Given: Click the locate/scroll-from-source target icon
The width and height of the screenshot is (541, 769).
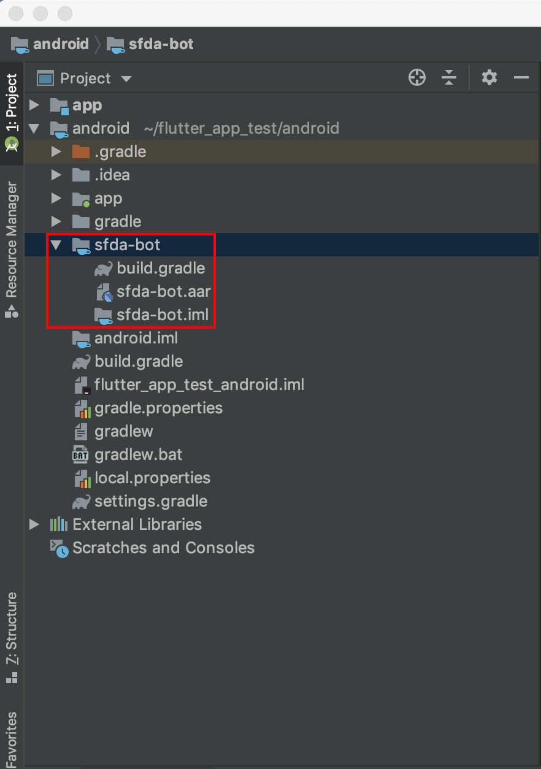Looking at the screenshot, I should tap(417, 78).
